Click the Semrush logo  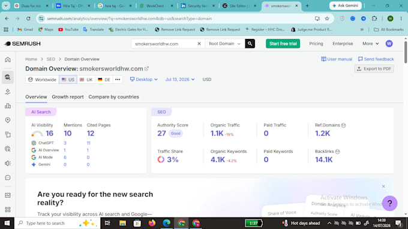coord(23,44)
